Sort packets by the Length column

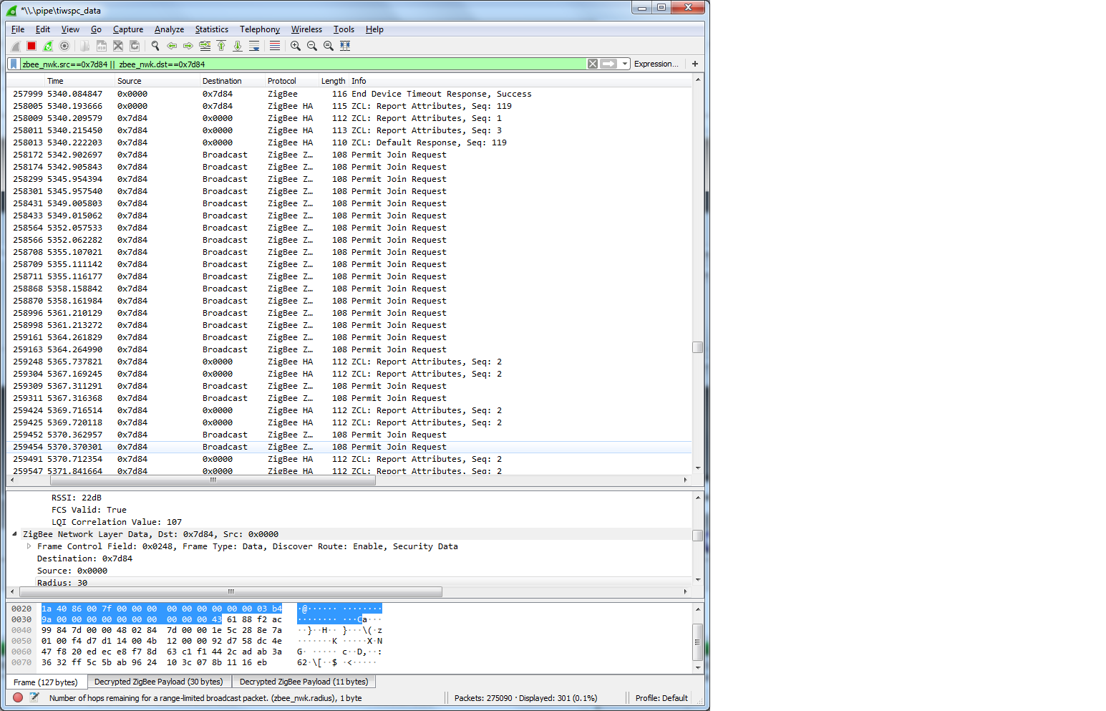coord(334,81)
